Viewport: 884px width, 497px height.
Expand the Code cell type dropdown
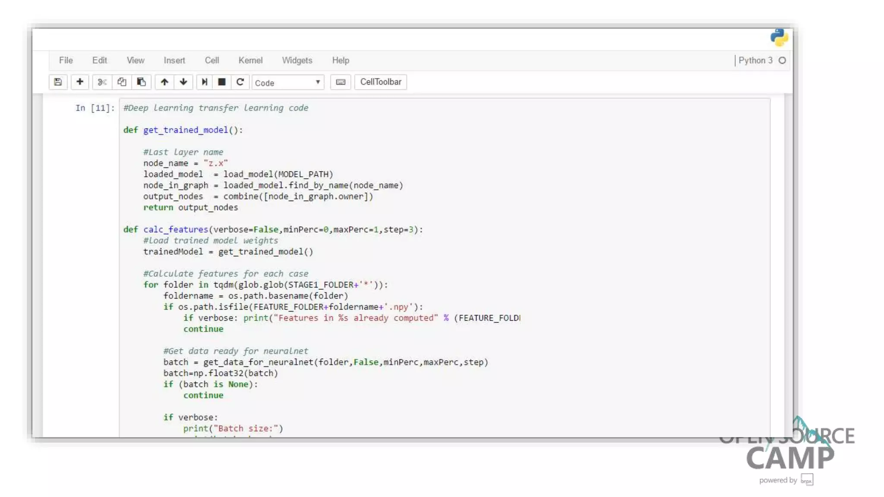pyautogui.click(x=287, y=82)
